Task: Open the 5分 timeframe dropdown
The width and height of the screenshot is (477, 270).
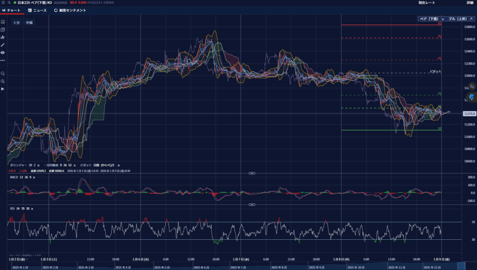Action: (16, 22)
